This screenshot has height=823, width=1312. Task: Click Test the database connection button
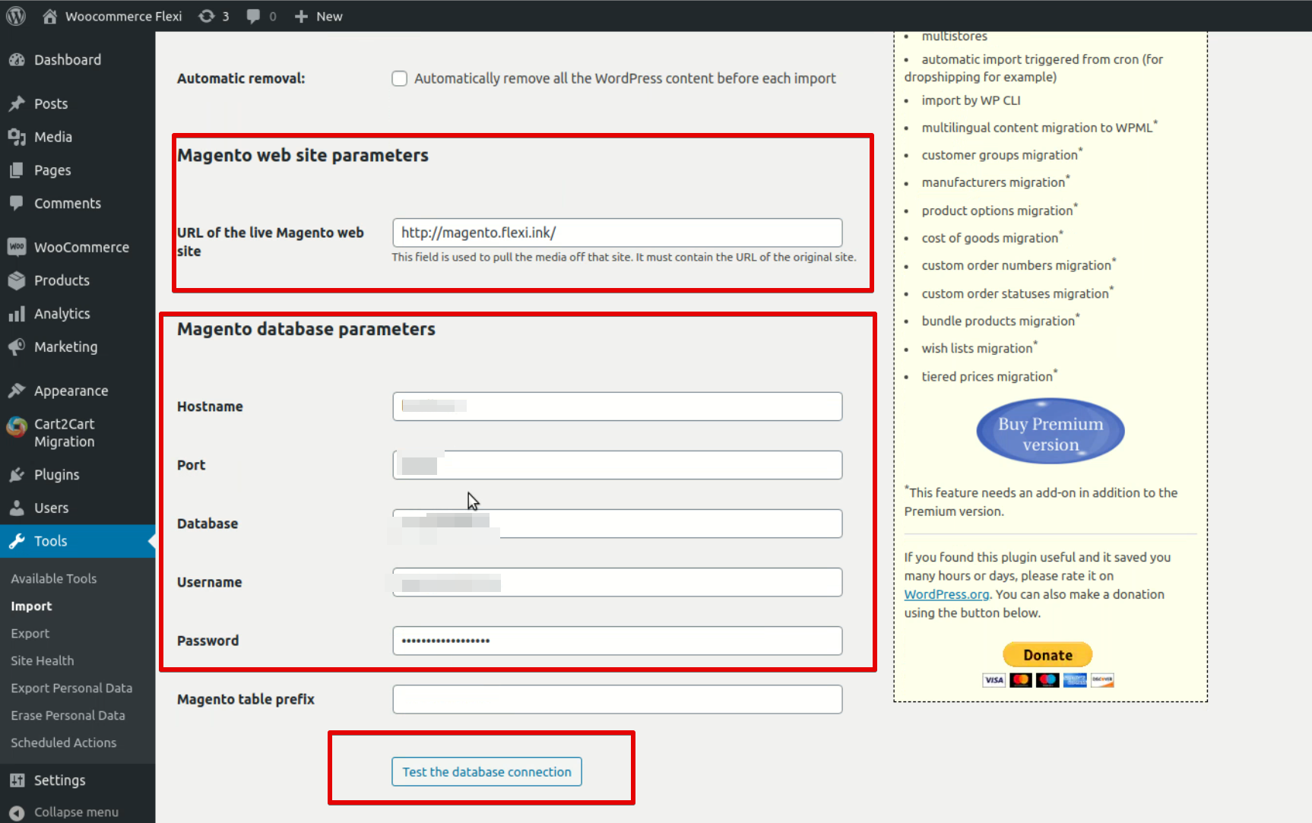pos(486,771)
